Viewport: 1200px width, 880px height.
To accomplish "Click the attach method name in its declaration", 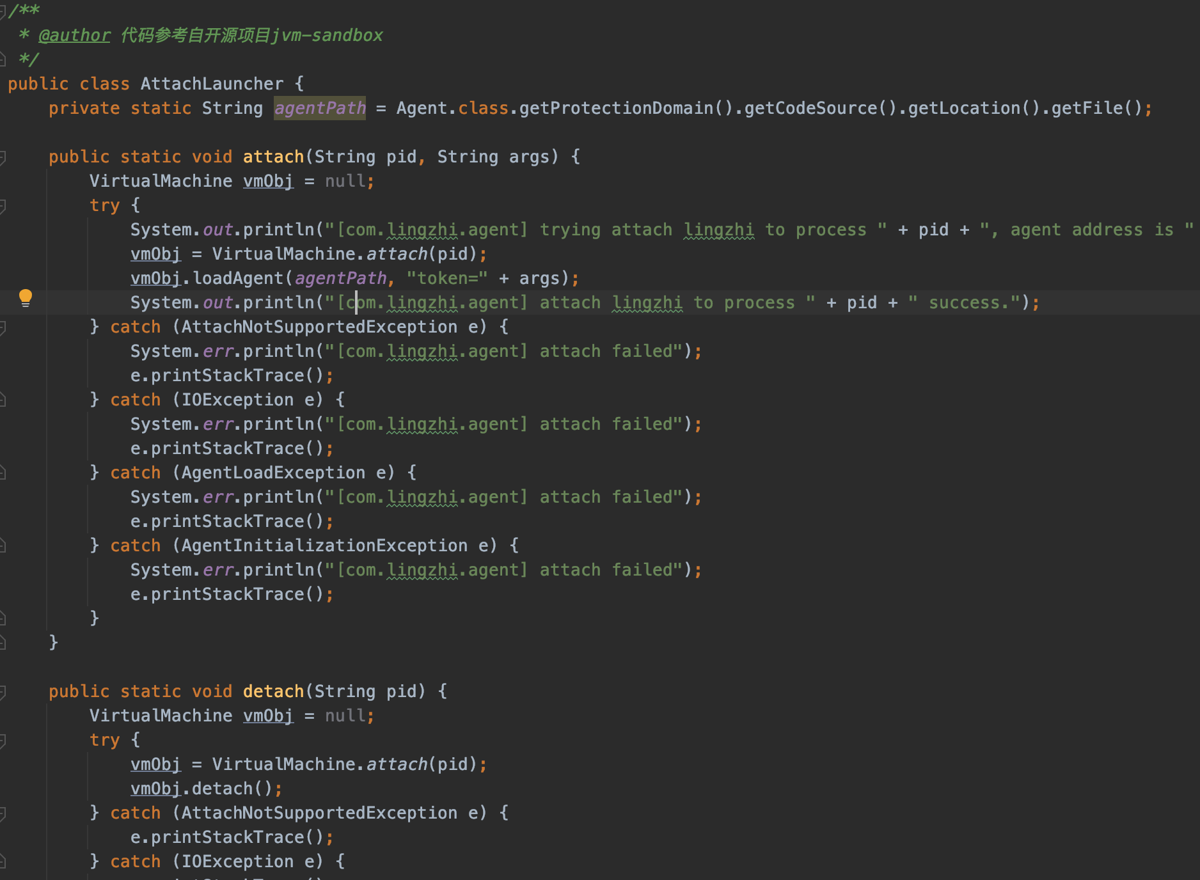I will (x=273, y=157).
